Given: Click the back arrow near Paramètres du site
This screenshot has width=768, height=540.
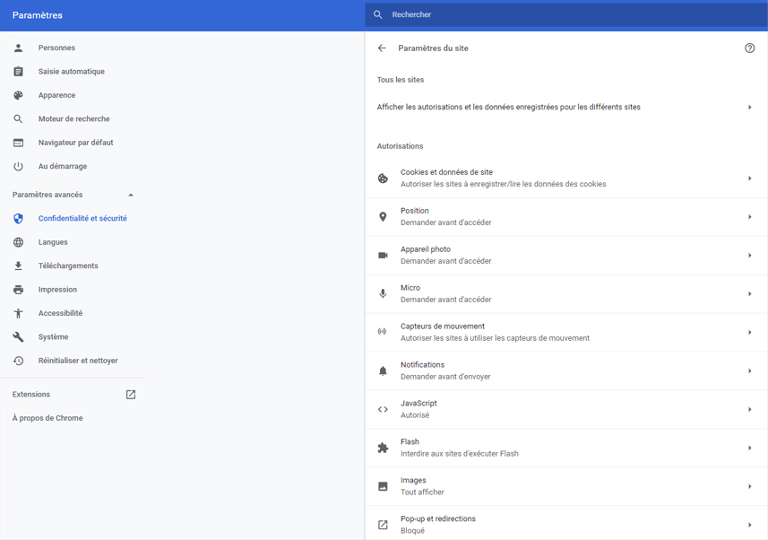Looking at the screenshot, I should (x=381, y=48).
